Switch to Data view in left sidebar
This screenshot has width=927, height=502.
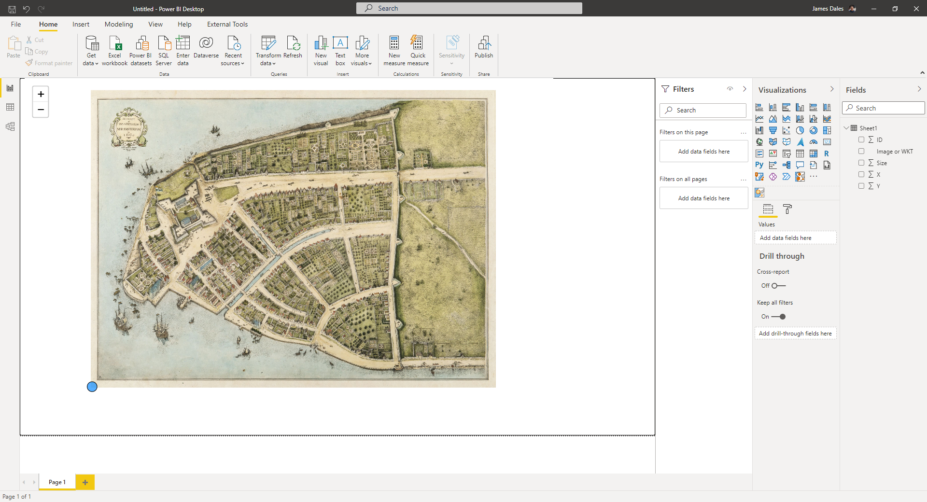(x=10, y=107)
